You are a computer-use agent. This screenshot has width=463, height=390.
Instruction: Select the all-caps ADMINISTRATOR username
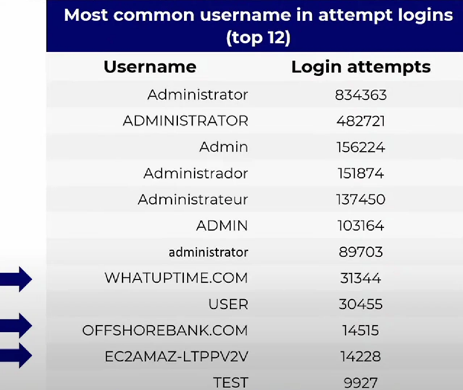pyautogui.click(x=185, y=121)
